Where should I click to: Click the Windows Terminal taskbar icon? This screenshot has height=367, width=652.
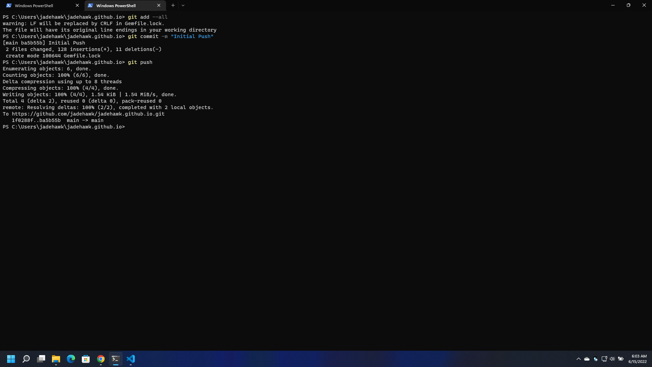(x=116, y=359)
